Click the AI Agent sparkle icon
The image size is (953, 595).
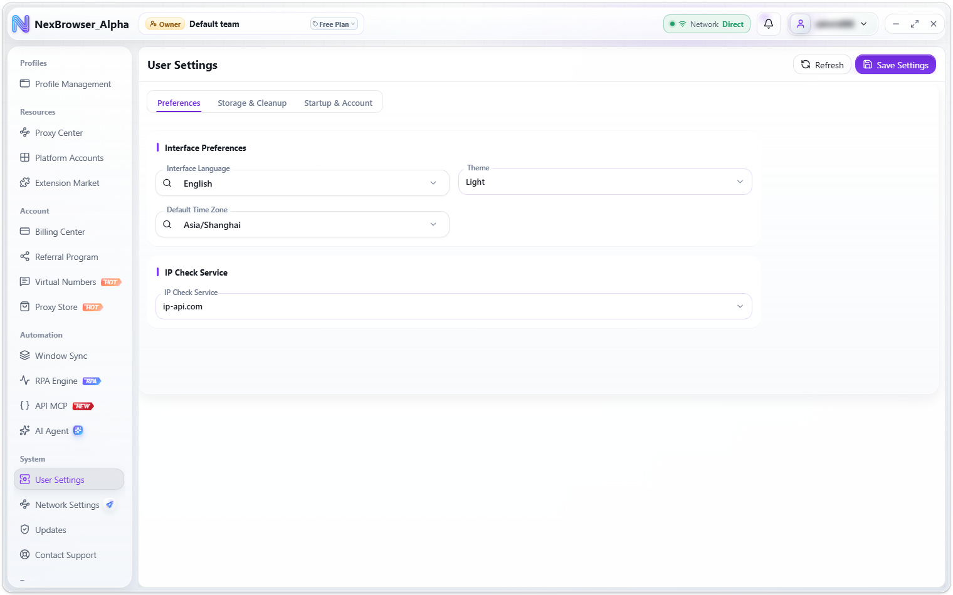[25, 430]
